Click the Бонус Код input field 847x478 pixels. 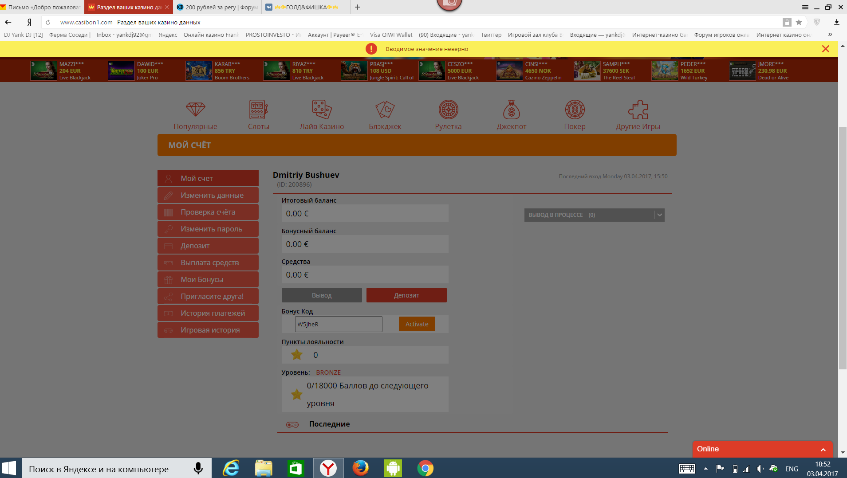(x=339, y=324)
